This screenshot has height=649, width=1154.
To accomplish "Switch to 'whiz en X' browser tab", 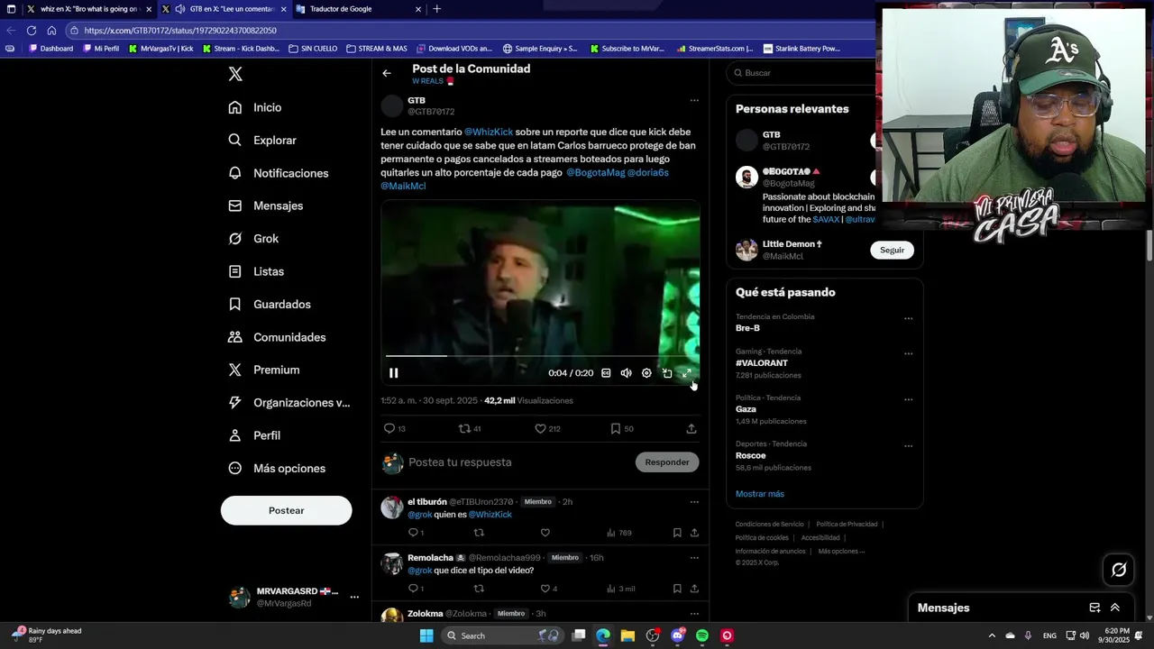I will coord(88,9).
